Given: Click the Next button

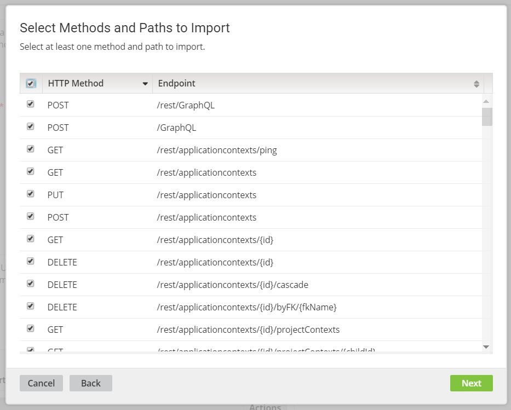Looking at the screenshot, I should [471, 383].
